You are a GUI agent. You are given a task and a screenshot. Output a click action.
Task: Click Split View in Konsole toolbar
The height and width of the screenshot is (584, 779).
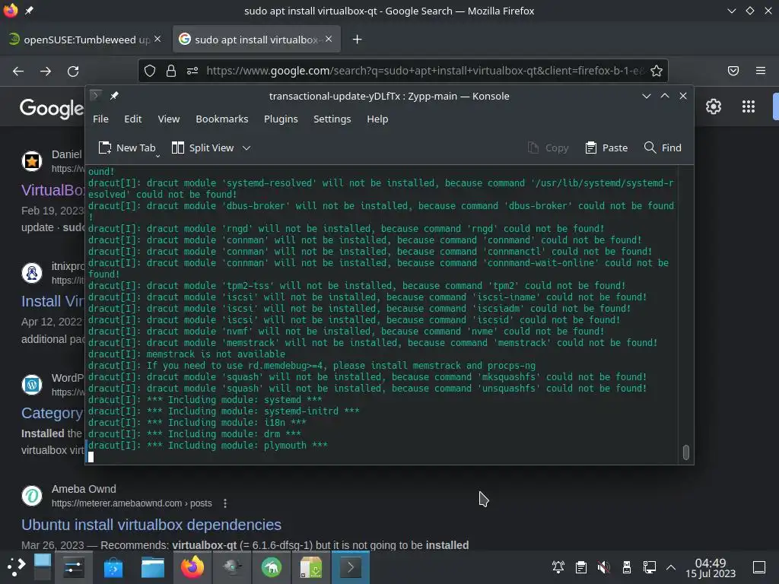(202, 148)
